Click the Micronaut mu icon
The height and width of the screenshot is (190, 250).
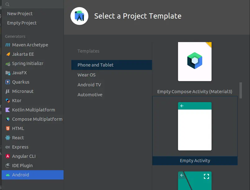(7, 91)
